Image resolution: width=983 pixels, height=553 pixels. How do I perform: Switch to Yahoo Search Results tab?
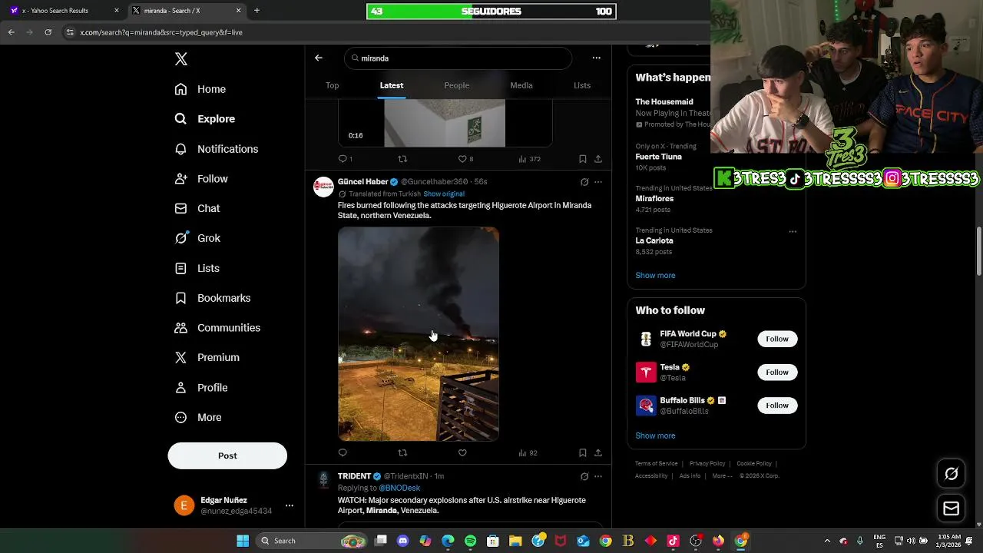click(62, 11)
